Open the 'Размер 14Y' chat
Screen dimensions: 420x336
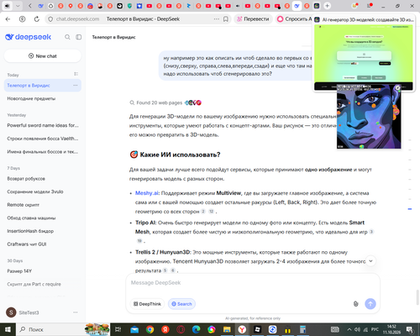pyautogui.click(x=43, y=271)
